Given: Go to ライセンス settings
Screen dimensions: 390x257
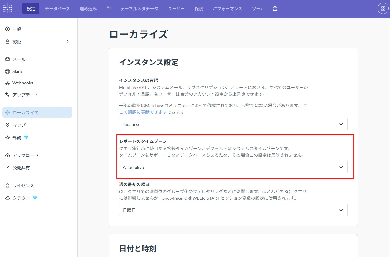Looking at the screenshot, I should (37, 185).
